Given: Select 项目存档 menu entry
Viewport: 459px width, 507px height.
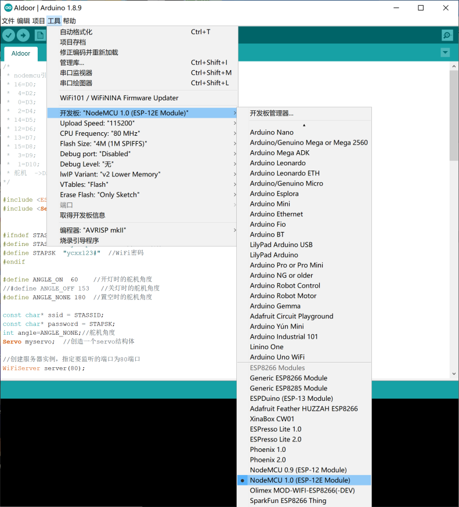Looking at the screenshot, I should [x=143, y=42].
